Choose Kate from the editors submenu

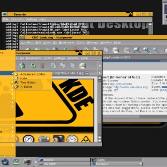pos(33,78)
